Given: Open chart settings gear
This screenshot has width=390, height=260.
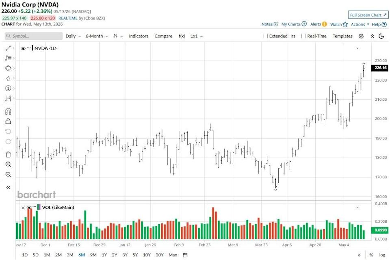Looking at the screenshot, I should [x=361, y=36].
